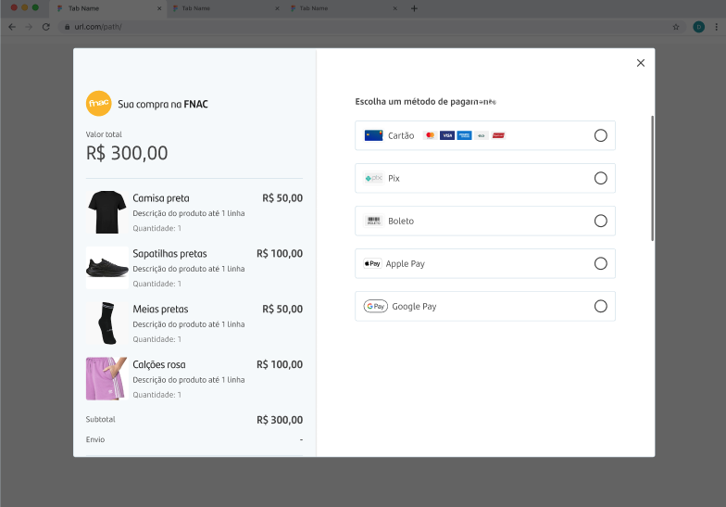Bookmark page with the star icon

pyautogui.click(x=676, y=27)
